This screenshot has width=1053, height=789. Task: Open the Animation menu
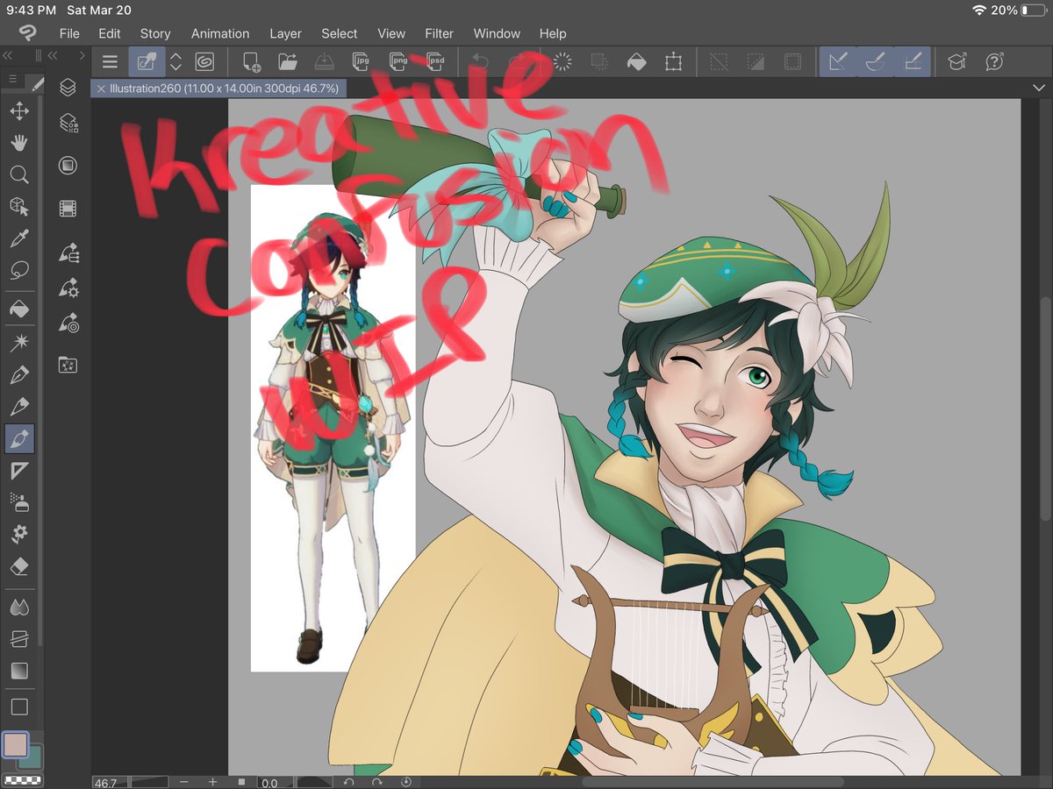220,33
